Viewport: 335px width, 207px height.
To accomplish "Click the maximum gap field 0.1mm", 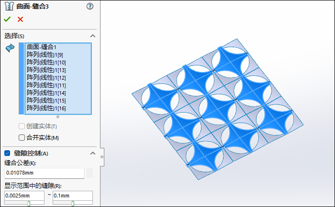I will coord(73,196).
